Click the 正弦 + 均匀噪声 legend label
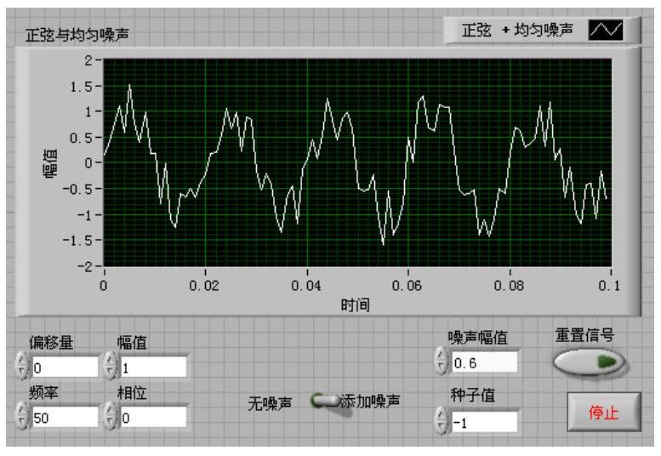Viewport: 661px width, 456px height. coord(517,31)
